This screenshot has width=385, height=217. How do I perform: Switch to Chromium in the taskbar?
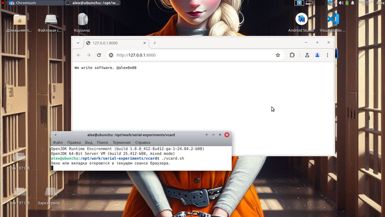pos(36,3)
